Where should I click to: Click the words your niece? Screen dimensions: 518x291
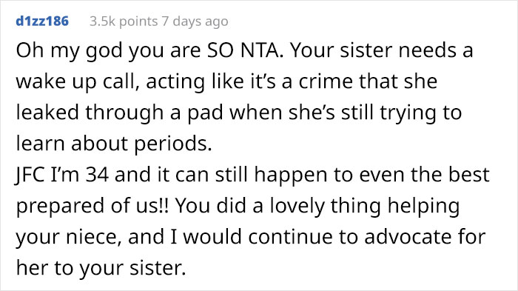[x=68, y=238]
